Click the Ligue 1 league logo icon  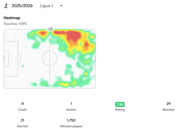click(x=6, y=6)
